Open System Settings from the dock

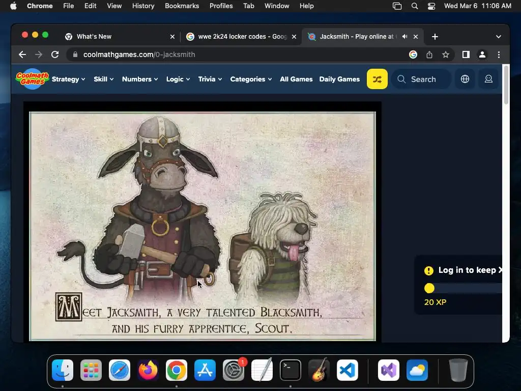(234, 370)
